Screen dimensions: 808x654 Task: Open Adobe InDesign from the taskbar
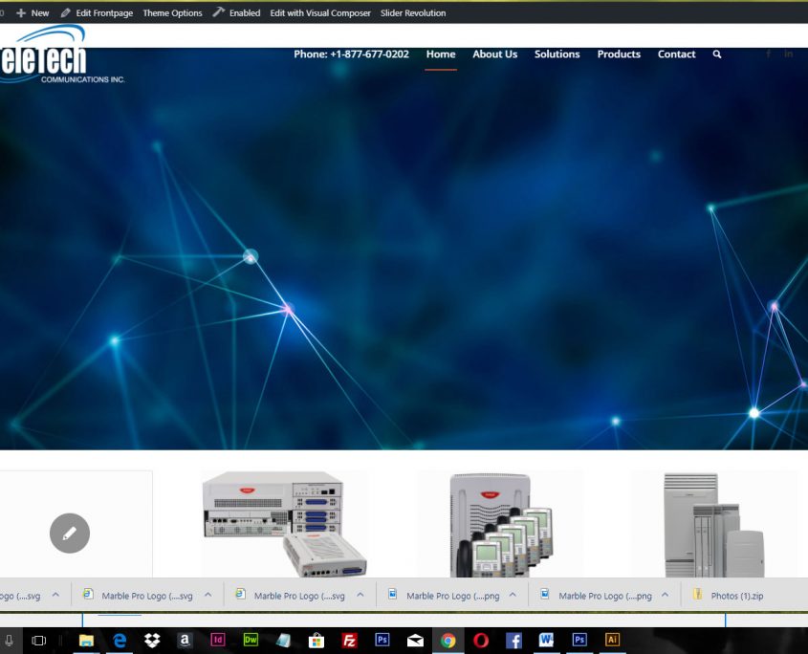[x=218, y=641]
